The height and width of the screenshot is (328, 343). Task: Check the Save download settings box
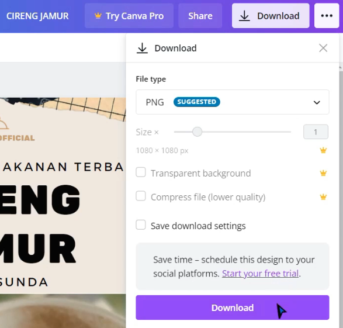pyautogui.click(x=141, y=225)
